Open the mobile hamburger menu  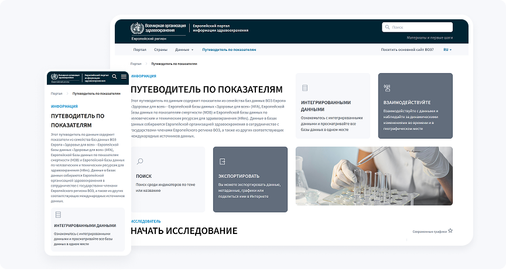(x=124, y=77)
